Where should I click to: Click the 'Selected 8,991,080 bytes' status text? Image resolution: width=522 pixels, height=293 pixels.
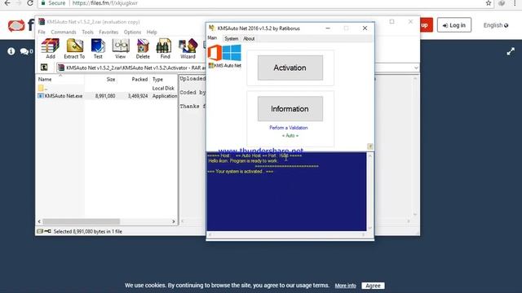point(88,231)
